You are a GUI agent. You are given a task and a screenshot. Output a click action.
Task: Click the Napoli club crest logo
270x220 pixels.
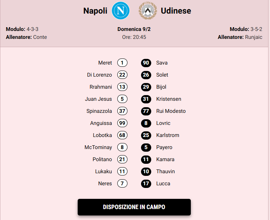(x=121, y=11)
